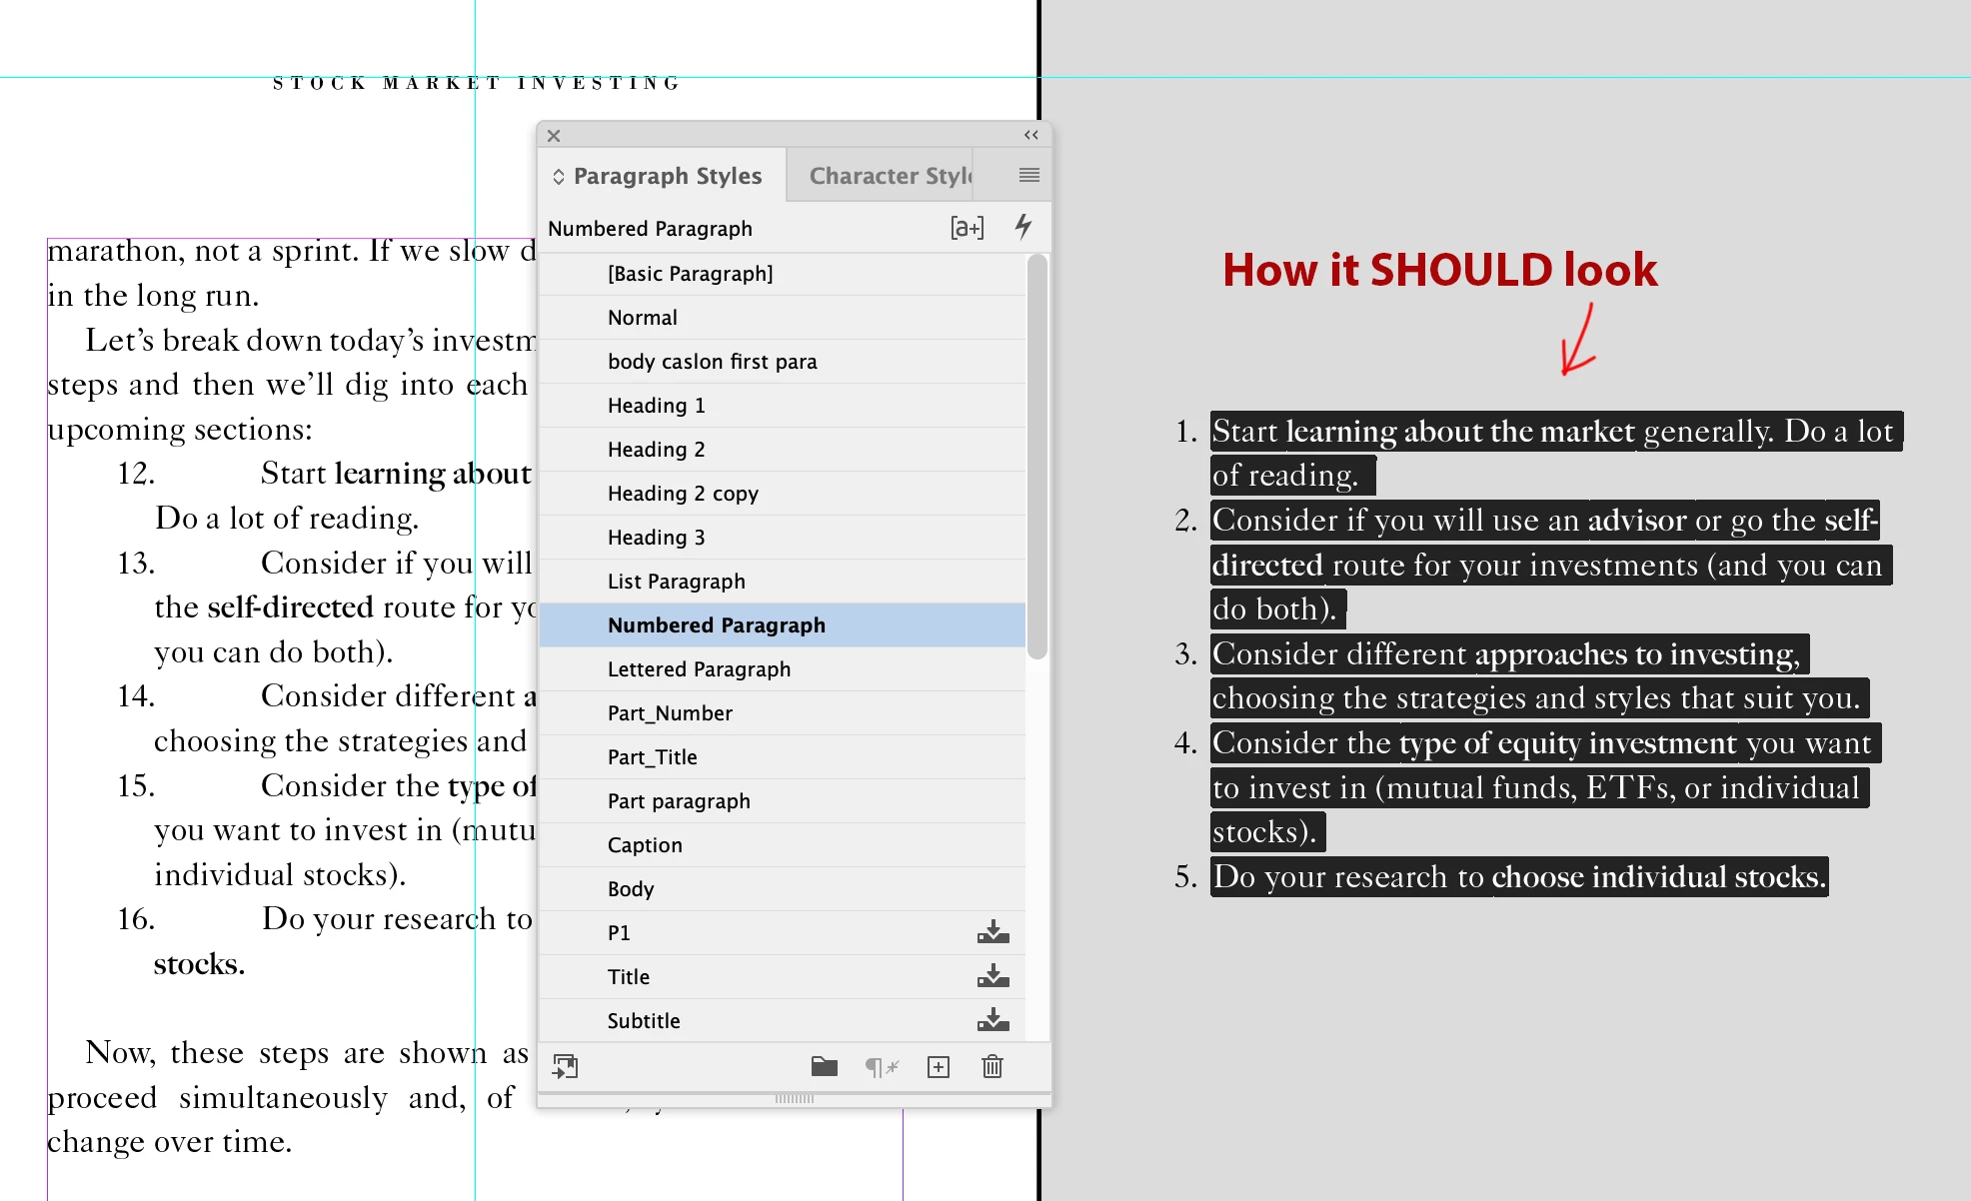This screenshot has height=1201, width=1971.
Task: Switch to Character Styles tab
Action: point(889,176)
